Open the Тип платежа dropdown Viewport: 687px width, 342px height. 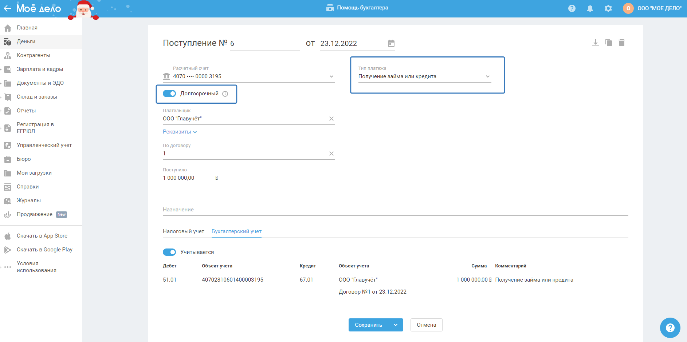tap(424, 76)
